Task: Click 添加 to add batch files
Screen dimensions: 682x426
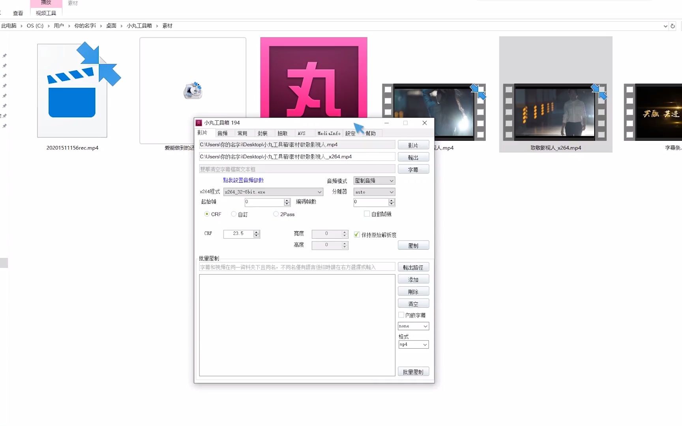Action: tap(413, 279)
